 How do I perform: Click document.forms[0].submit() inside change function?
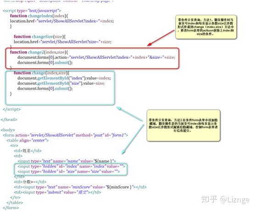pos(45,89)
